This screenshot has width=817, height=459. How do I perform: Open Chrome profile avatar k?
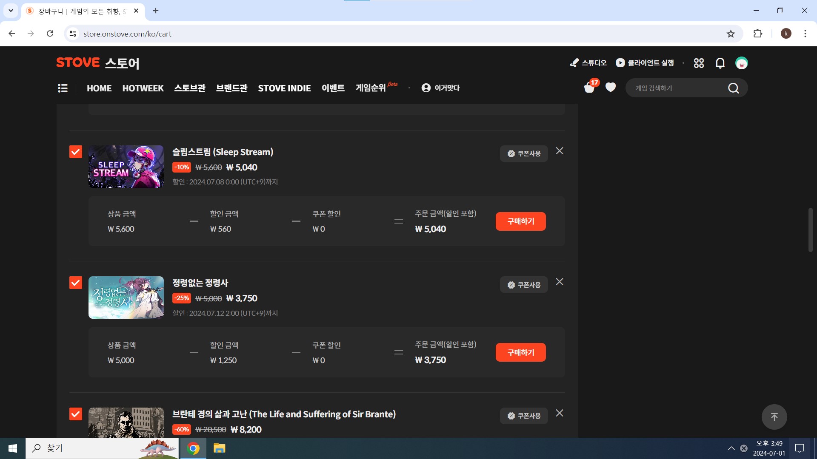[x=786, y=34]
